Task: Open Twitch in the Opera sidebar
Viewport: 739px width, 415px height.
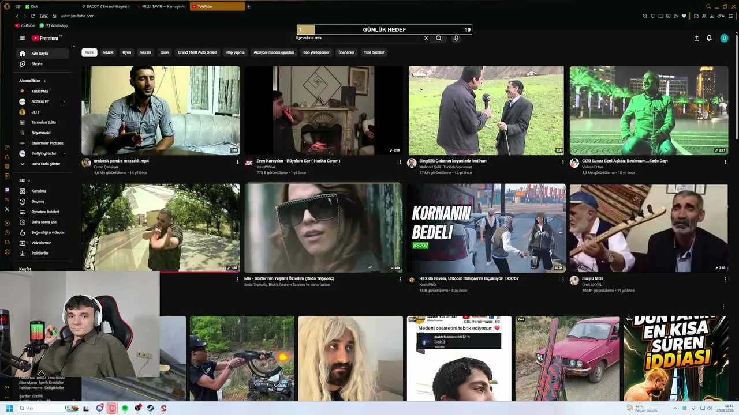Action: pyautogui.click(x=7, y=189)
